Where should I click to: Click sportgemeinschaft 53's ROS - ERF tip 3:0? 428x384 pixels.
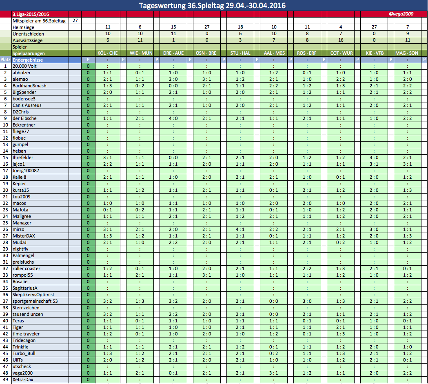pyautogui.click(x=307, y=302)
